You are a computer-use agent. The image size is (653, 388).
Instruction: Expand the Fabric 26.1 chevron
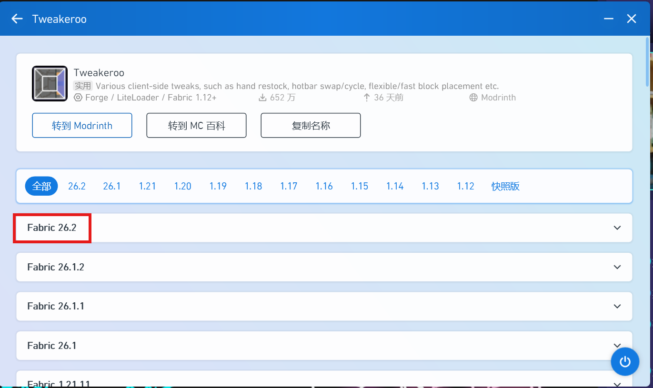pyautogui.click(x=617, y=346)
